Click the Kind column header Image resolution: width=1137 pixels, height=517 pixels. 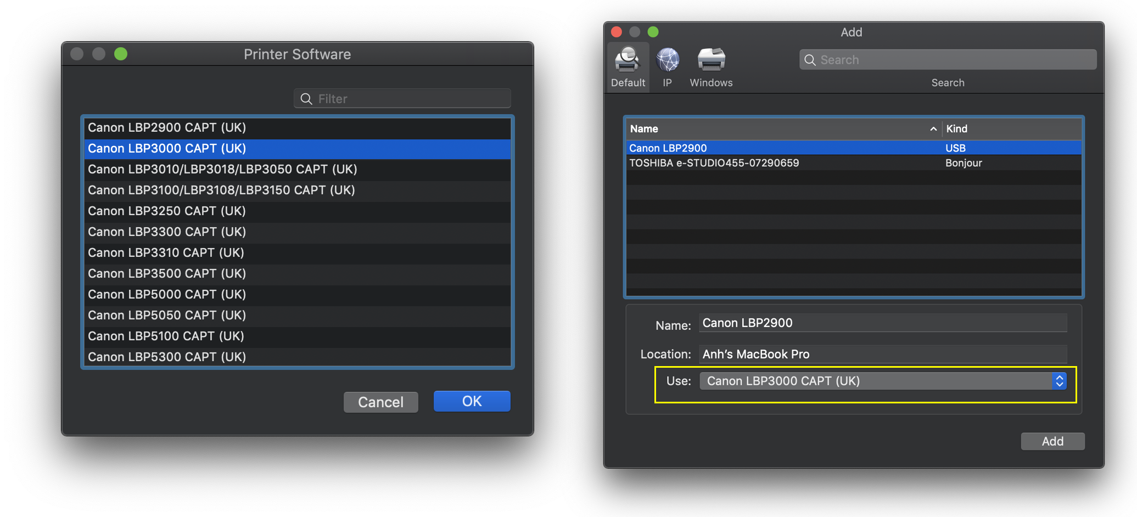coord(1010,129)
